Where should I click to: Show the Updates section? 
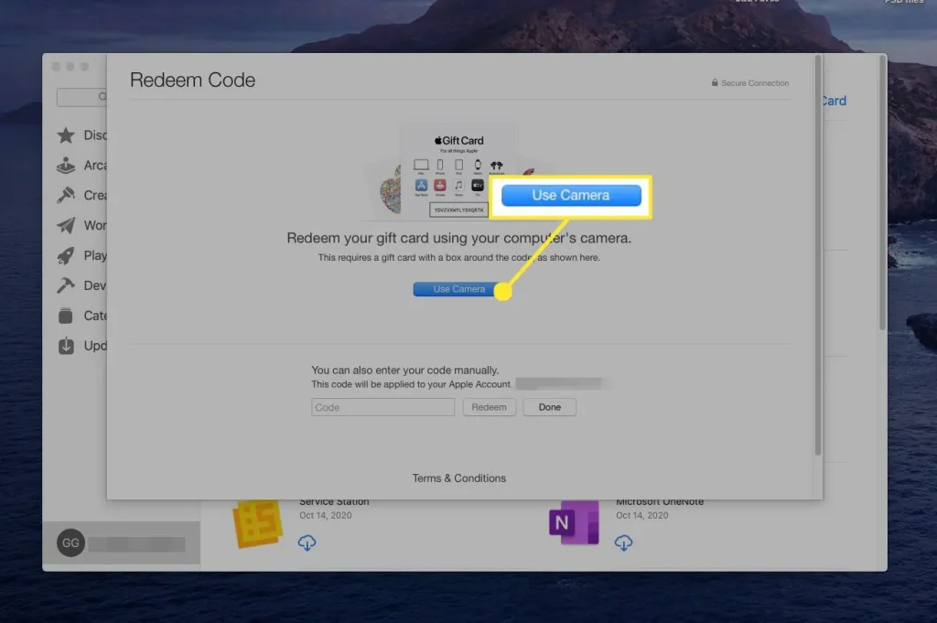pyautogui.click(x=67, y=346)
